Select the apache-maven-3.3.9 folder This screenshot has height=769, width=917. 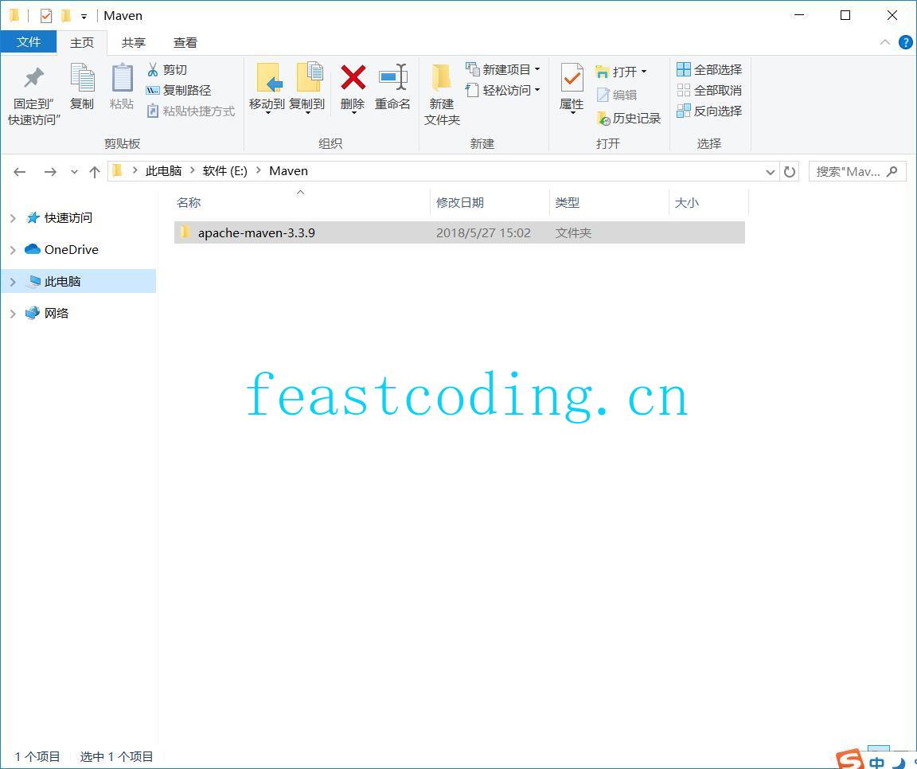[x=256, y=233]
